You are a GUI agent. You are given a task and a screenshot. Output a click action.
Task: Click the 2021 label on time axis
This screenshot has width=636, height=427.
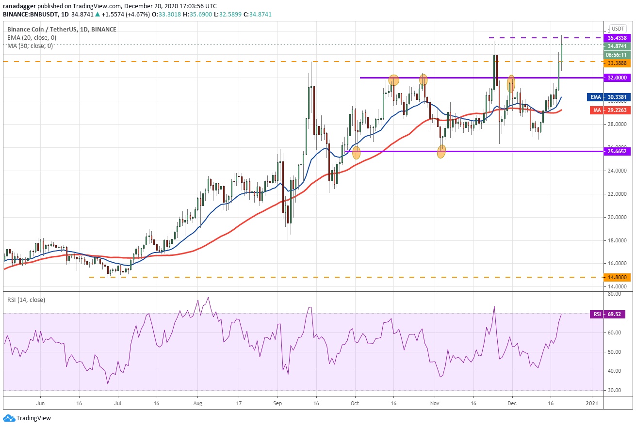point(591,403)
